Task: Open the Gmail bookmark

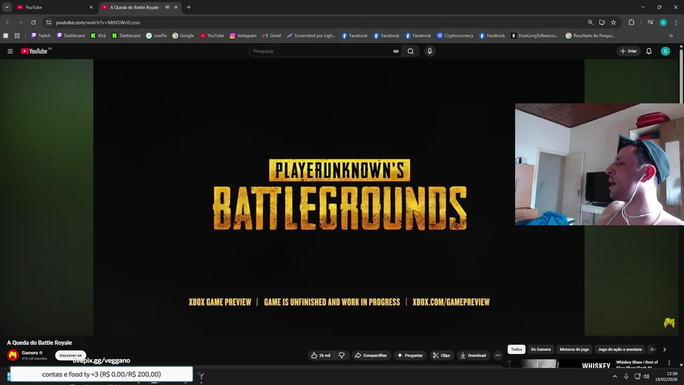Action: pyautogui.click(x=271, y=36)
